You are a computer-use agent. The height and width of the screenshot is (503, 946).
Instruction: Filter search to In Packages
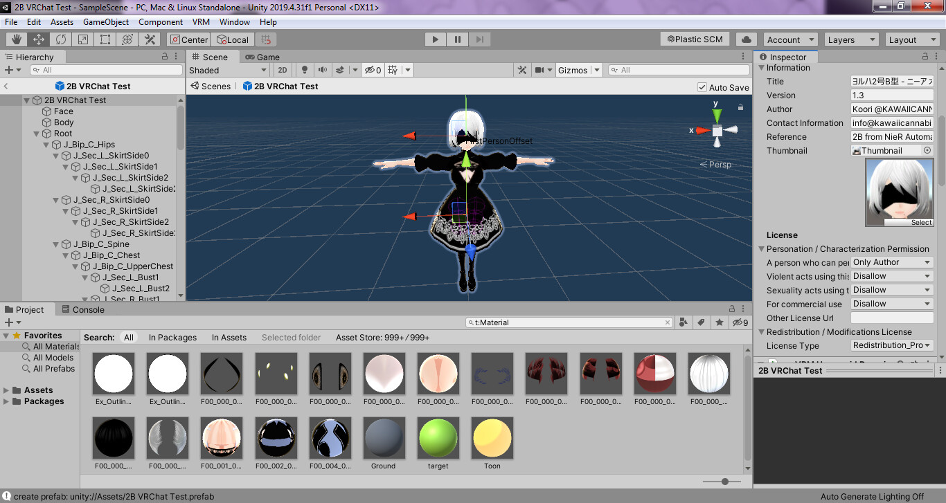point(172,338)
